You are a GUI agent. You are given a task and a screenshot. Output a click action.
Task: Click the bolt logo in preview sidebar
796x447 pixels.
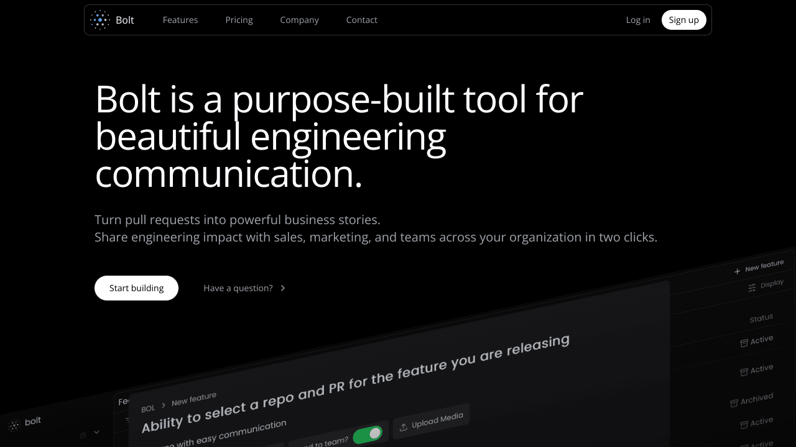pyautogui.click(x=14, y=425)
